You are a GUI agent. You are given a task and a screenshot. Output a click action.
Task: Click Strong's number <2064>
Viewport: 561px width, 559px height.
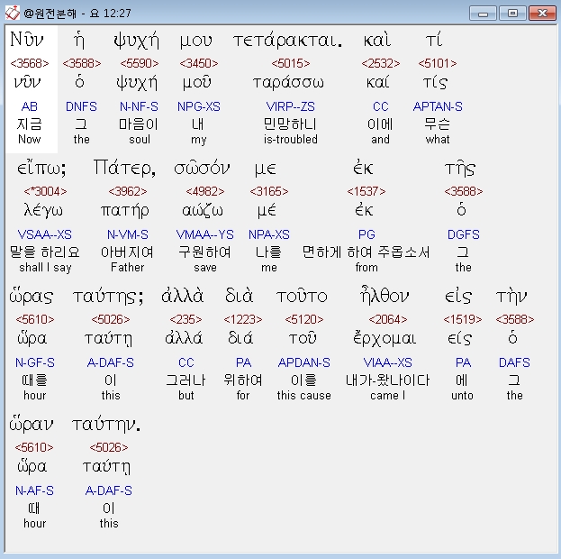(388, 319)
